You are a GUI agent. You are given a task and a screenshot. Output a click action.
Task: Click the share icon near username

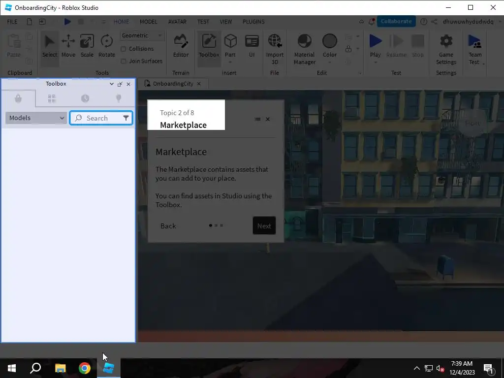(x=434, y=22)
